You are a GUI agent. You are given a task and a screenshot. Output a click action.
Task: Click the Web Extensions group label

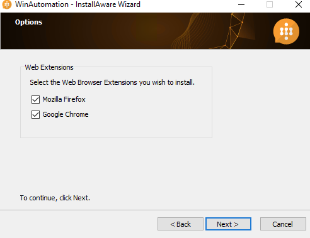click(49, 67)
